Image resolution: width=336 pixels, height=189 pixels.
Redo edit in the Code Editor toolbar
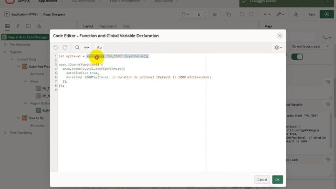point(65,47)
